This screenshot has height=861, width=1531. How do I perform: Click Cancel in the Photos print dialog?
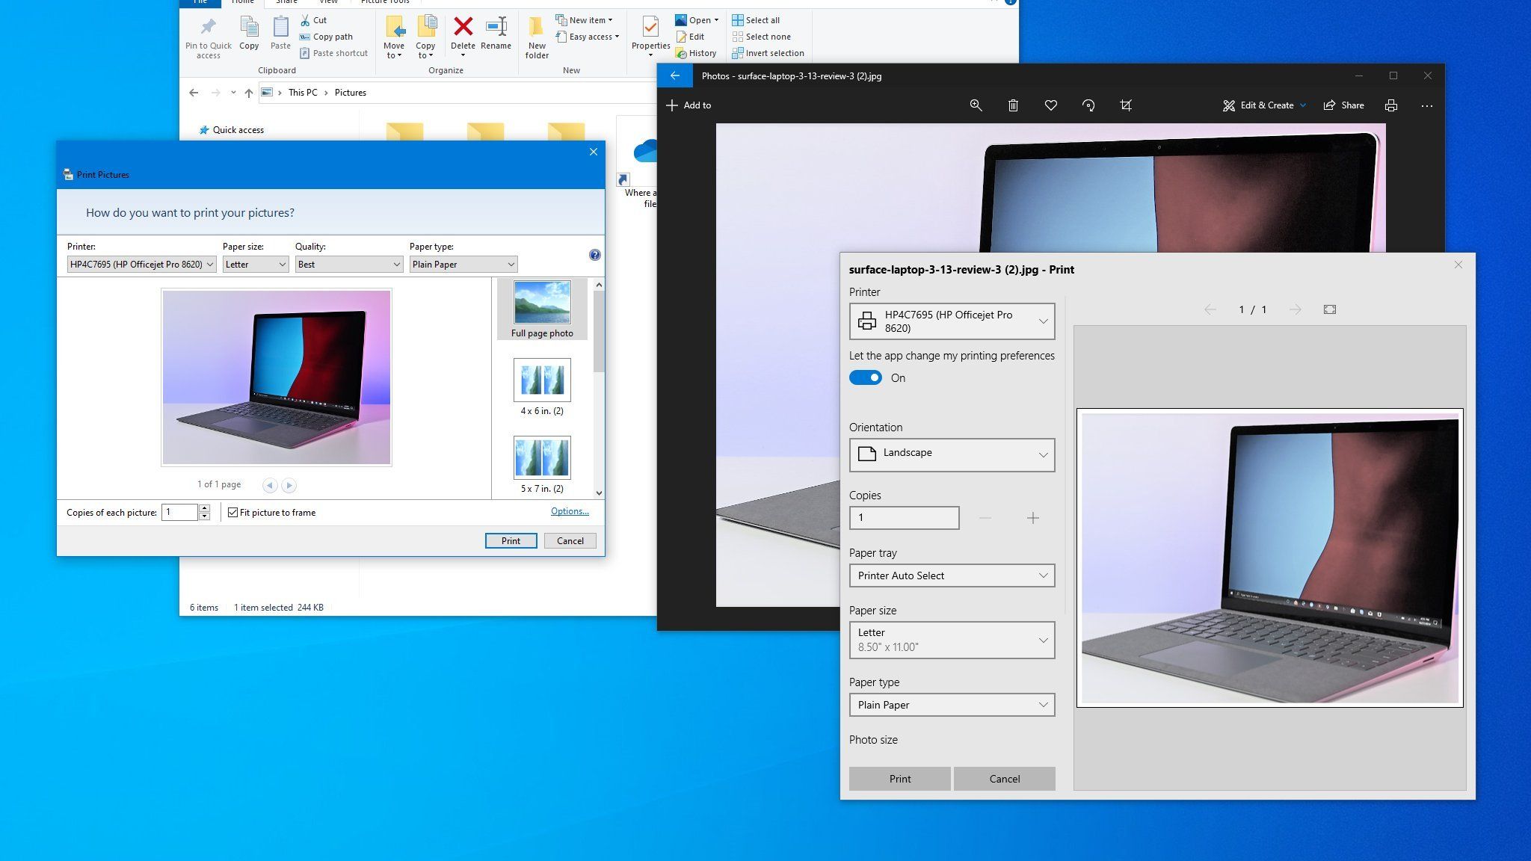1004,779
